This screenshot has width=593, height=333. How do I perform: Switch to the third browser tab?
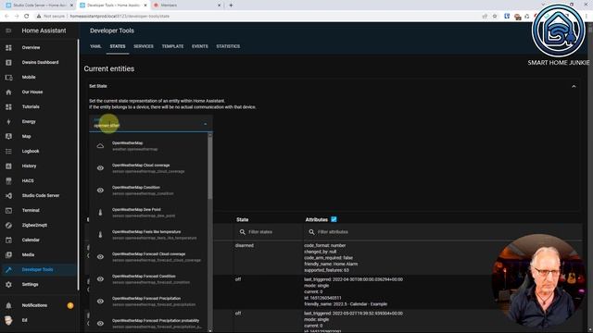point(187,6)
